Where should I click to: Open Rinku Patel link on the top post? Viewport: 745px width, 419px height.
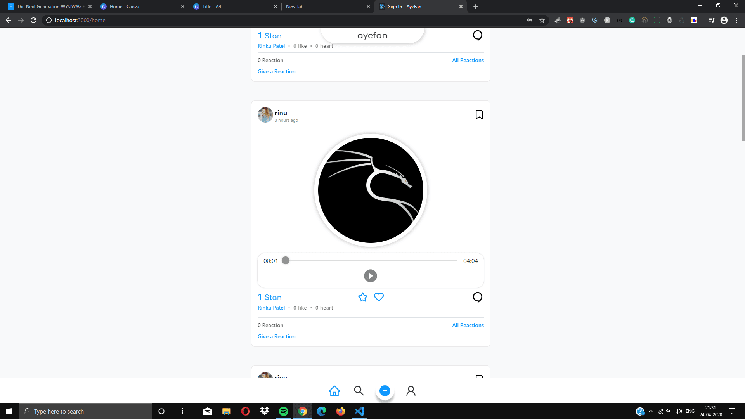pyautogui.click(x=271, y=46)
